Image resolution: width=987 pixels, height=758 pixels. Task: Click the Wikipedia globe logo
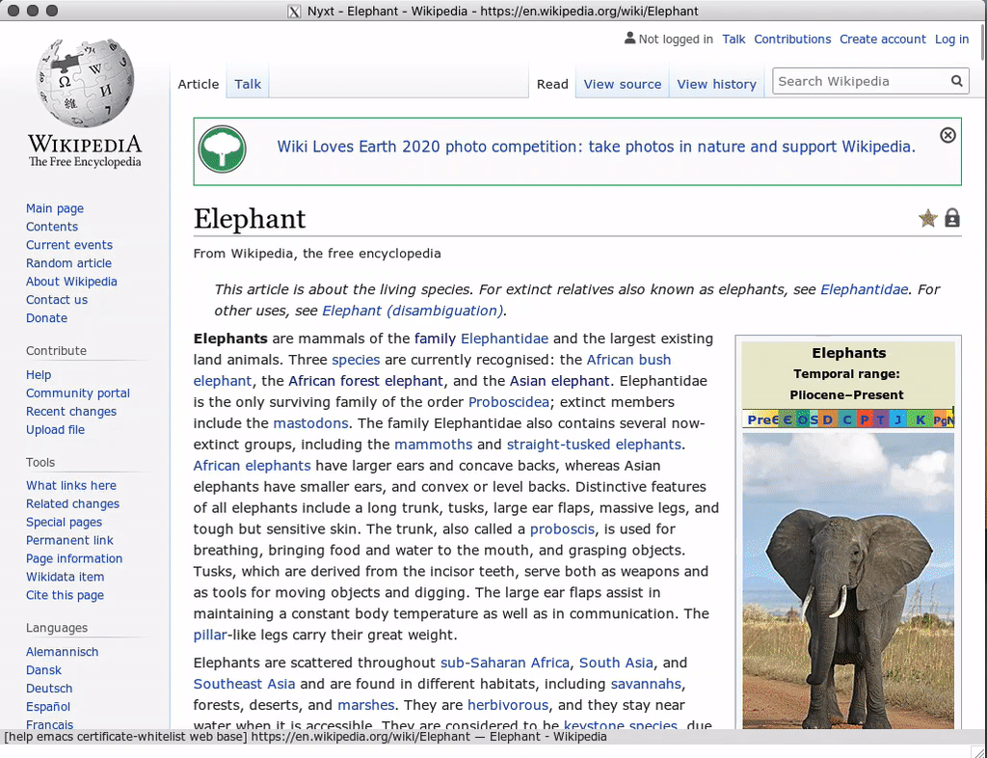tap(85, 82)
